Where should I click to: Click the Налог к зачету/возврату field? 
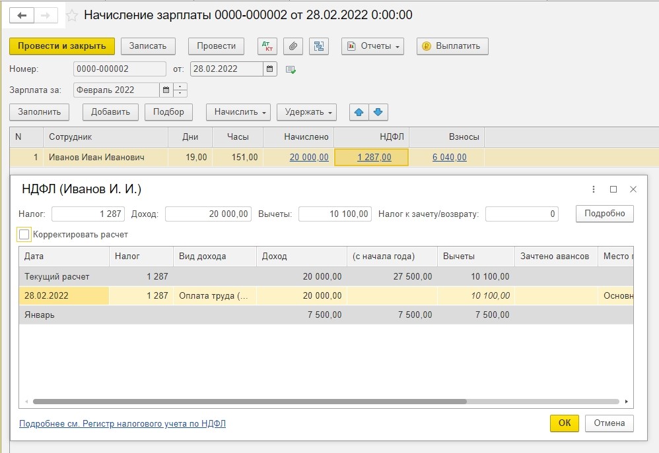click(x=522, y=214)
